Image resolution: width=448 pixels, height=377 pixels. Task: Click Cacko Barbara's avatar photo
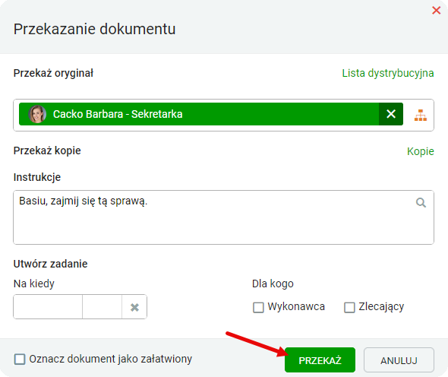click(x=37, y=114)
